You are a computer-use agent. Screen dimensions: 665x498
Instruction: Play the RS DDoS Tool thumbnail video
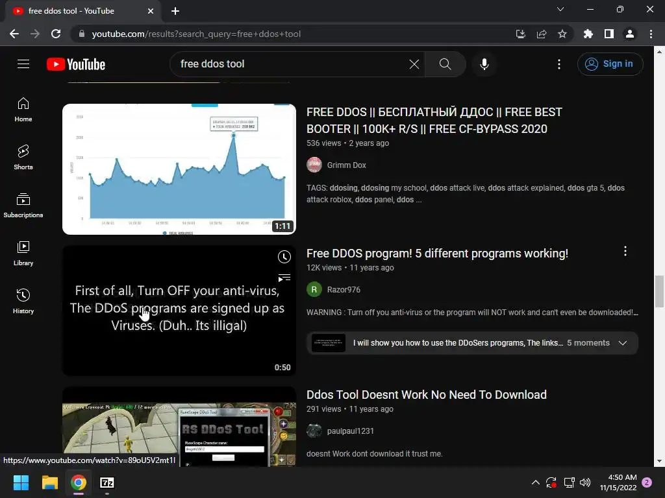tap(179, 427)
